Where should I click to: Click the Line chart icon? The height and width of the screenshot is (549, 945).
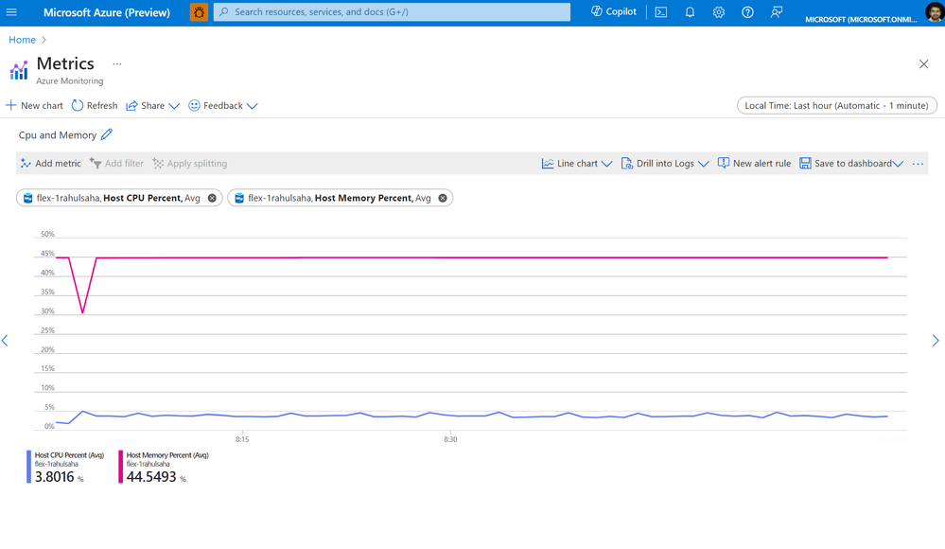[x=548, y=164]
